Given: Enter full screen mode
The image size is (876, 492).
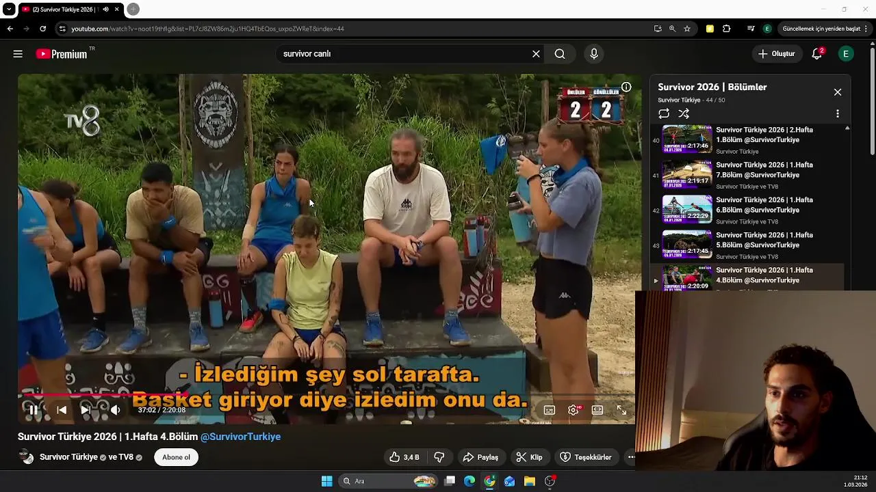Looking at the screenshot, I should click(x=621, y=410).
